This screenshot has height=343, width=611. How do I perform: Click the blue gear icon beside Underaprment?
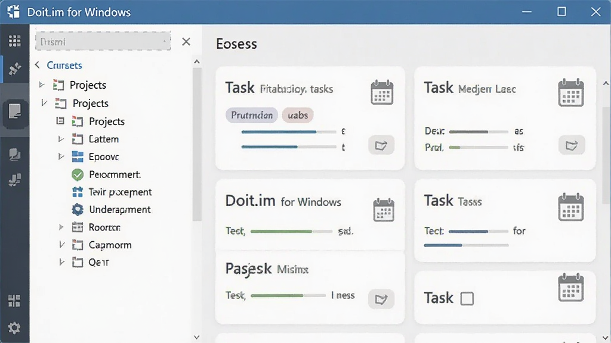78,210
